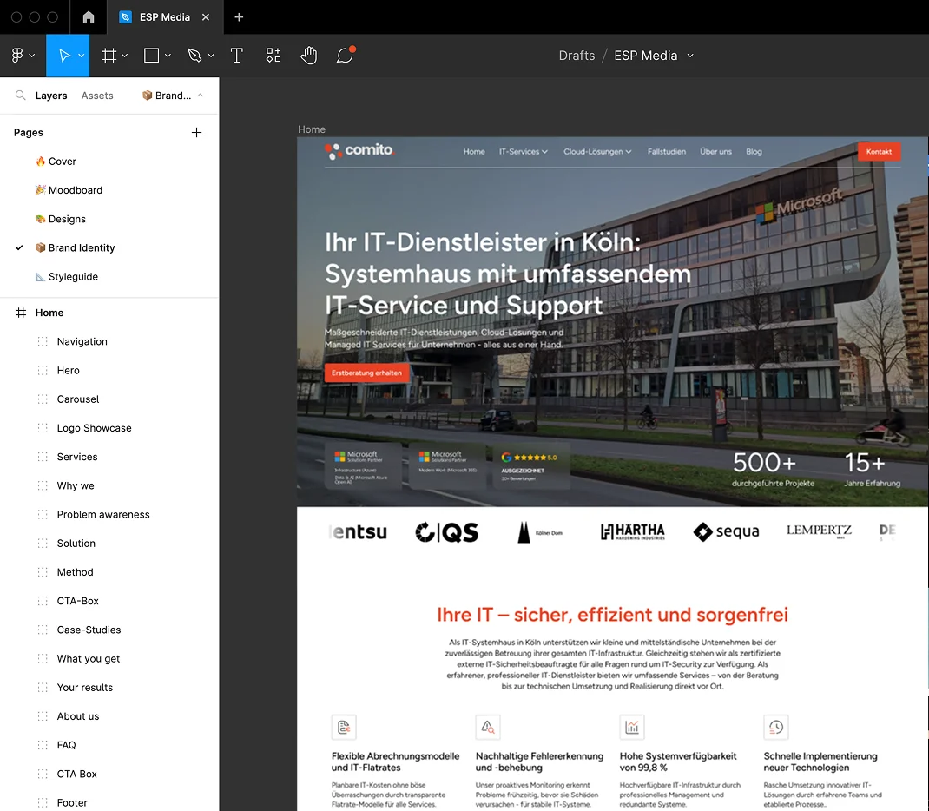Open a new tab with plus

click(x=239, y=17)
